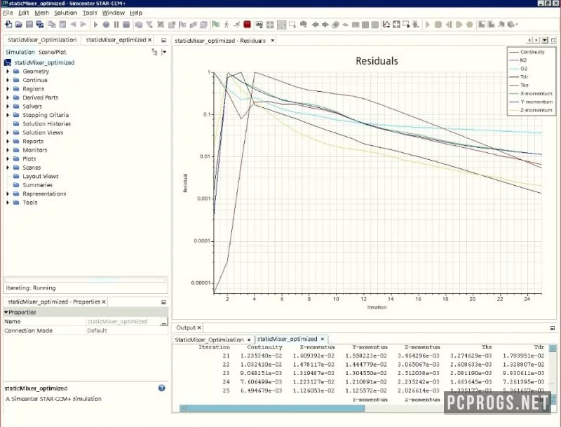The width and height of the screenshot is (561, 427).
Task: Expand the Continua node
Action: coord(8,80)
